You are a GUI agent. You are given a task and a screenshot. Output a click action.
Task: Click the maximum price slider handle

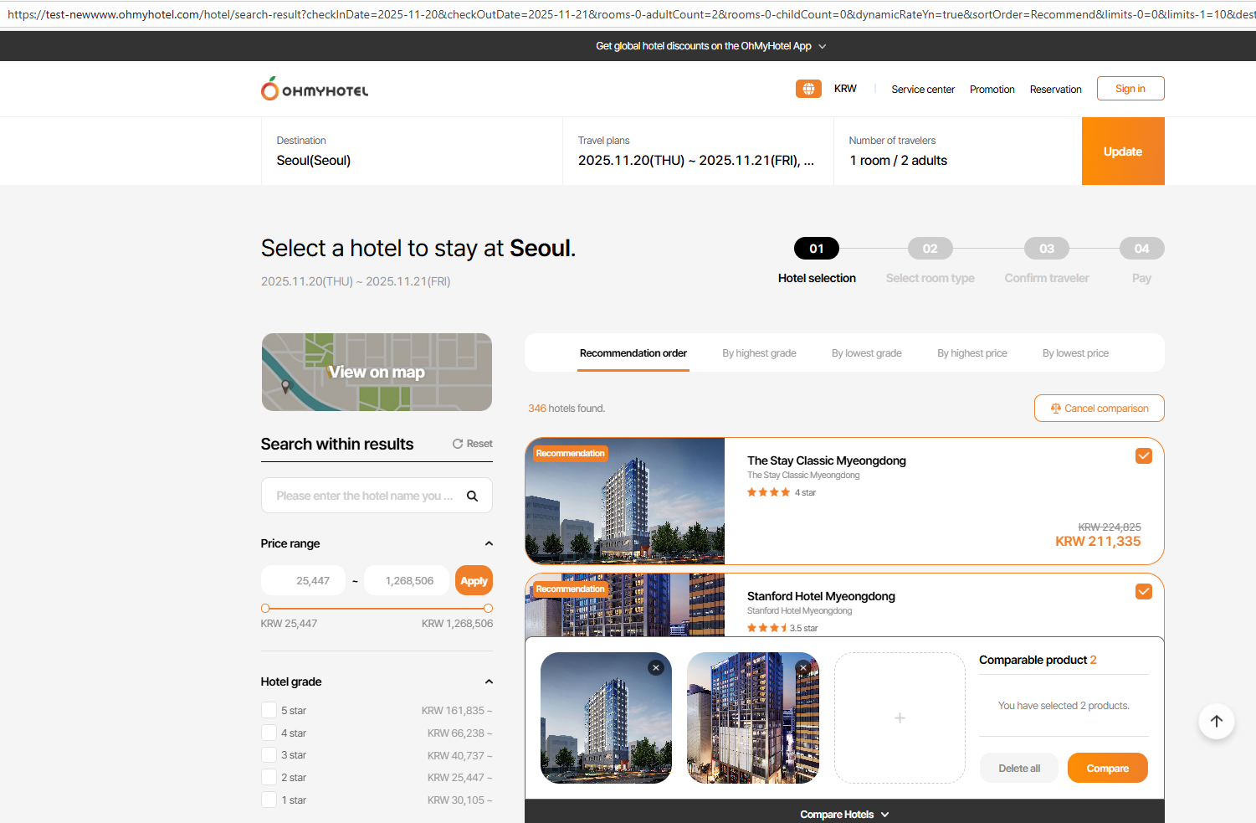(489, 609)
